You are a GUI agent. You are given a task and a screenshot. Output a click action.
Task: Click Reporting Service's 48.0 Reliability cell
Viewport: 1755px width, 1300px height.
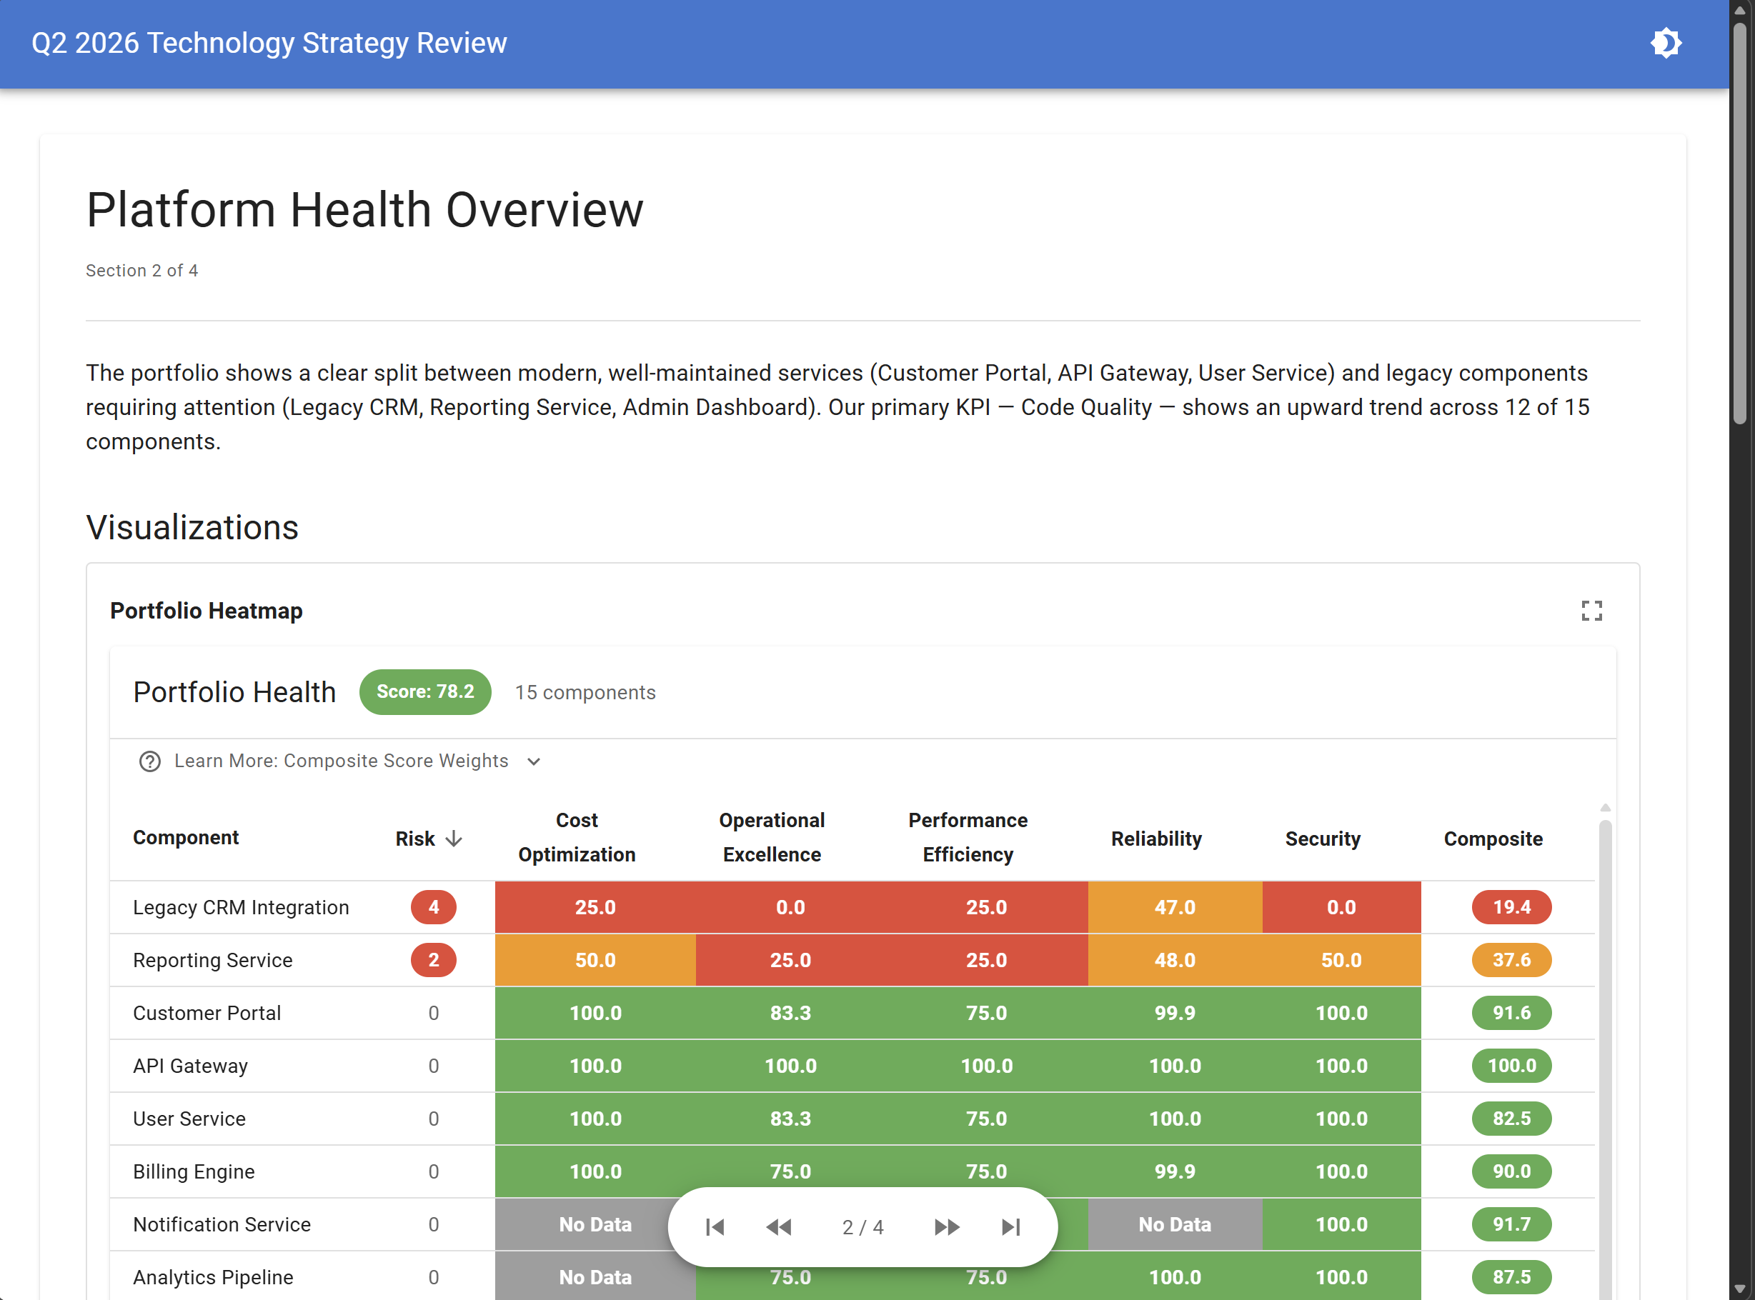click(x=1175, y=960)
